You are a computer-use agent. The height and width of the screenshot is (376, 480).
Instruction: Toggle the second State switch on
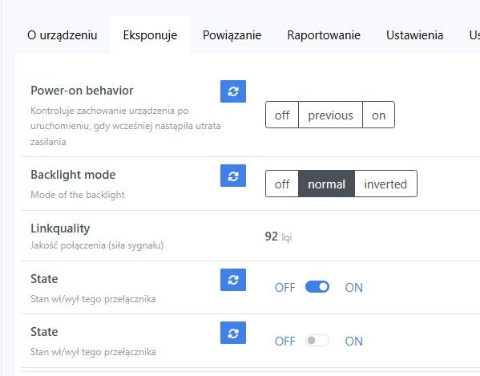(317, 341)
